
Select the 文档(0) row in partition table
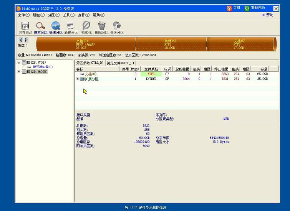coord(177,74)
